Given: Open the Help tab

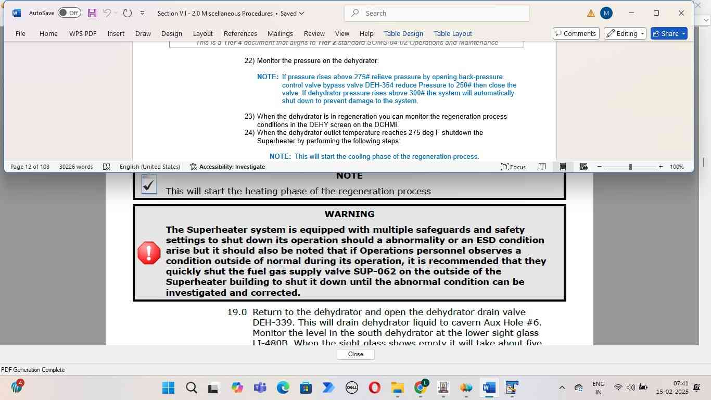Looking at the screenshot, I should tap(366, 33).
